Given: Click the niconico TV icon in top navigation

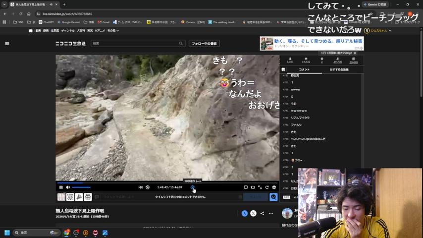Looking at the screenshot, I should (x=31, y=31).
